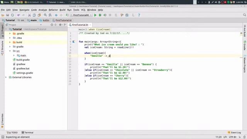Click the Cut scissors icon

click(x=29, y=15)
